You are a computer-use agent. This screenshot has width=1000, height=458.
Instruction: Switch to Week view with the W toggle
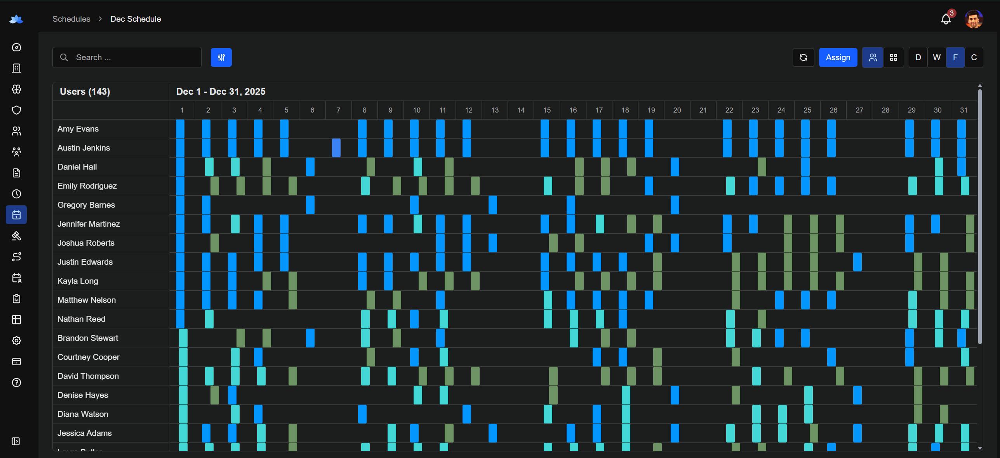pos(937,57)
